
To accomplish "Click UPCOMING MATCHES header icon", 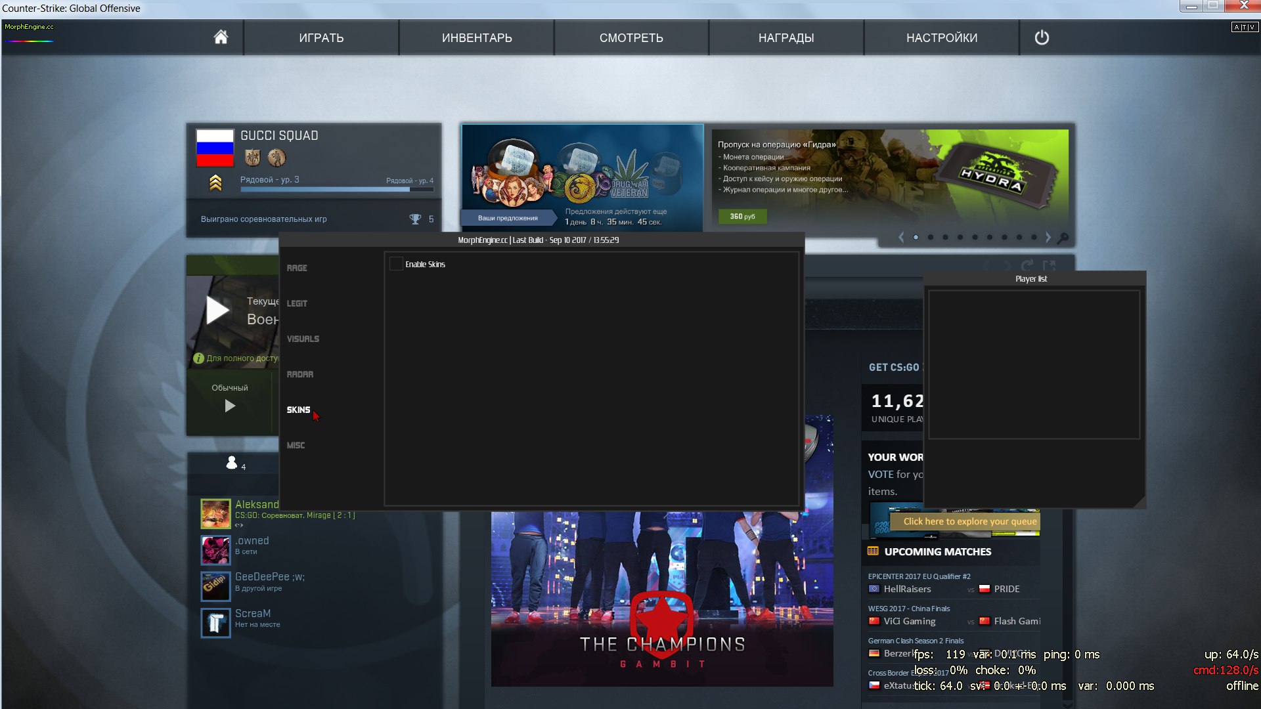I will [x=873, y=551].
